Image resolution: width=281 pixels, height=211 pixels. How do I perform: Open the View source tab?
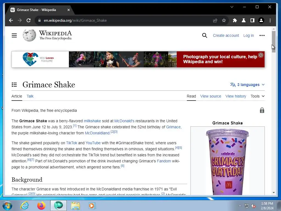(x=210, y=96)
